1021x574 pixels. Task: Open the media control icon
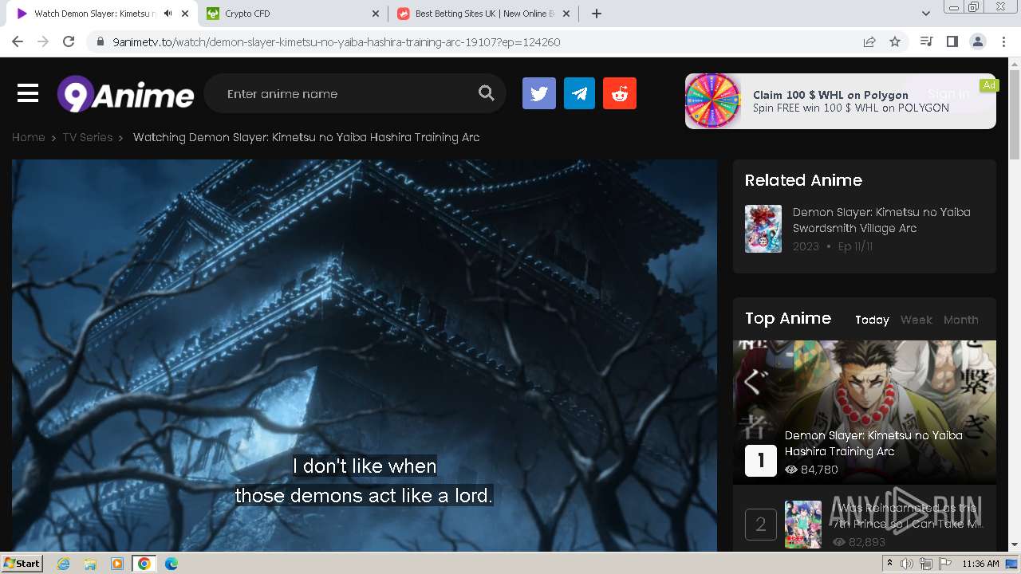tap(926, 41)
